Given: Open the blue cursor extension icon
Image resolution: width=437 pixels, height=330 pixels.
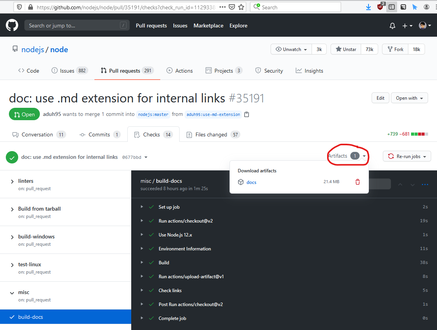Looking at the screenshot, I should 415,7.
